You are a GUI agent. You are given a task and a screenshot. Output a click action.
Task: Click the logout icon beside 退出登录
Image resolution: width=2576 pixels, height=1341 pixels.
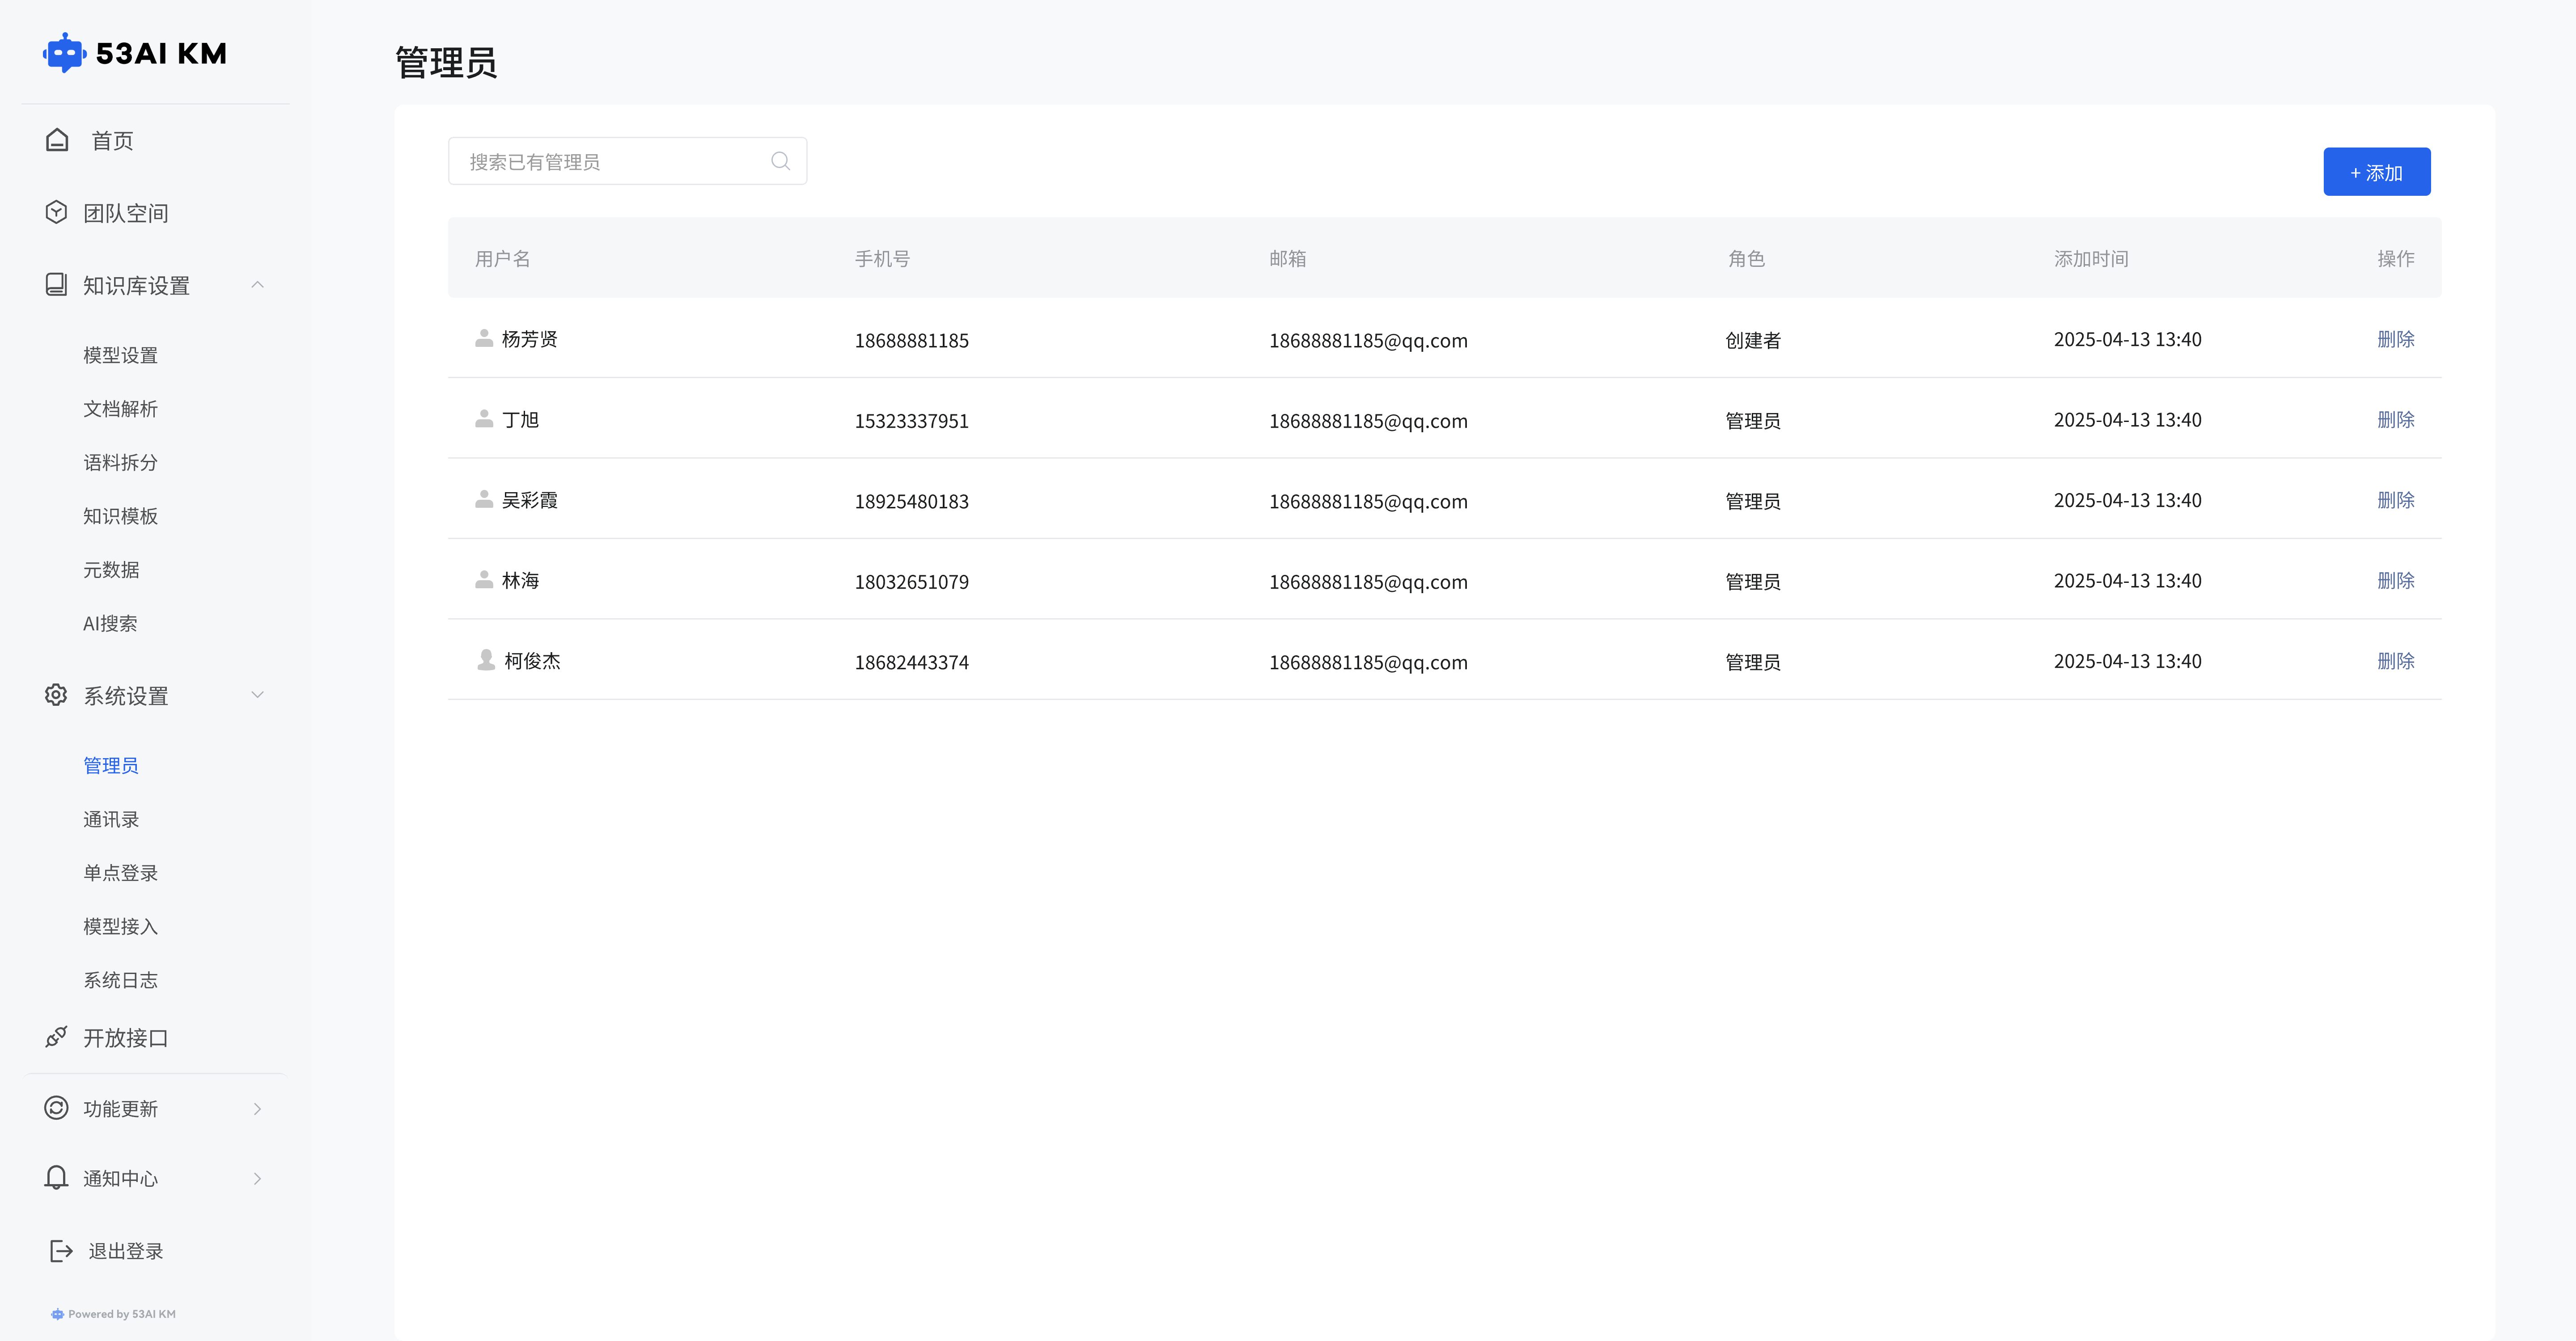click(x=61, y=1251)
